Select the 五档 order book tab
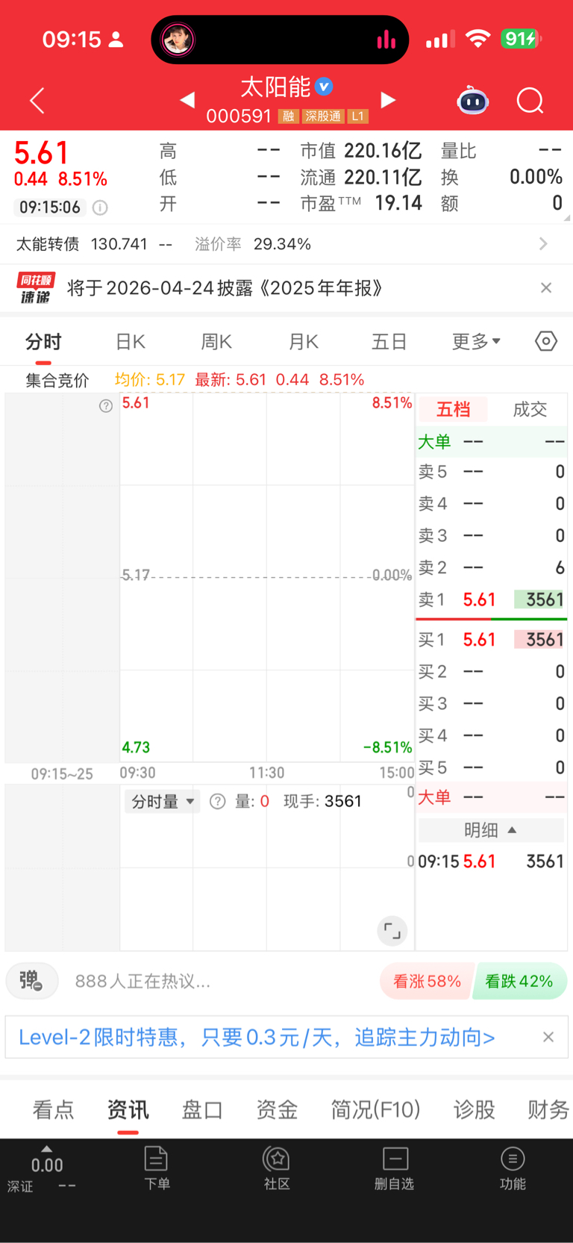The width and height of the screenshot is (573, 1243). coord(453,409)
